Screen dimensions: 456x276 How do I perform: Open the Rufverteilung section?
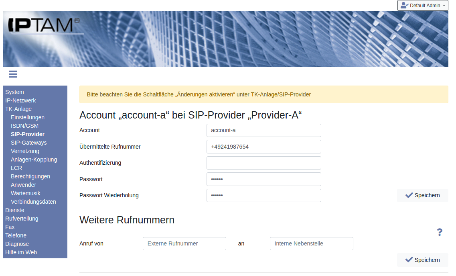pyautogui.click(x=22, y=219)
